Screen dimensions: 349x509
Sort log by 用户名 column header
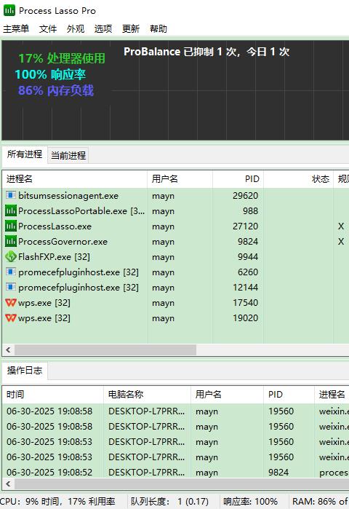click(x=227, y=395)
